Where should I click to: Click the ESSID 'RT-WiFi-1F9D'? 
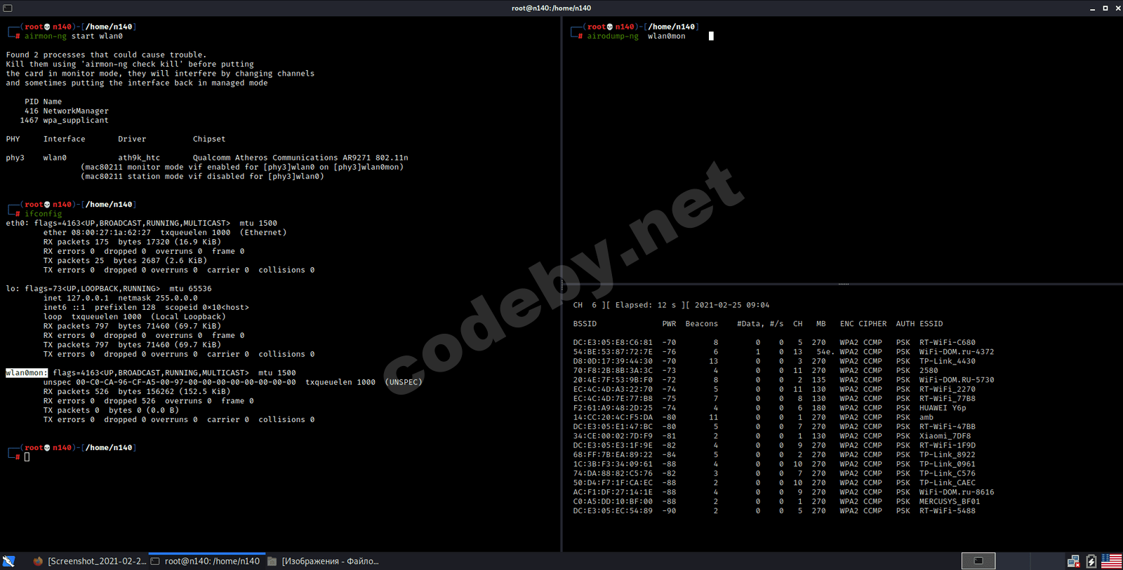tap(948, 445)
